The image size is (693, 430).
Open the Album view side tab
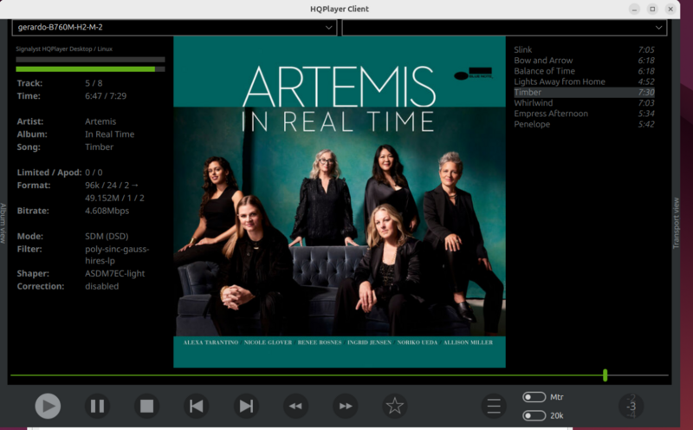pos(3,223)
